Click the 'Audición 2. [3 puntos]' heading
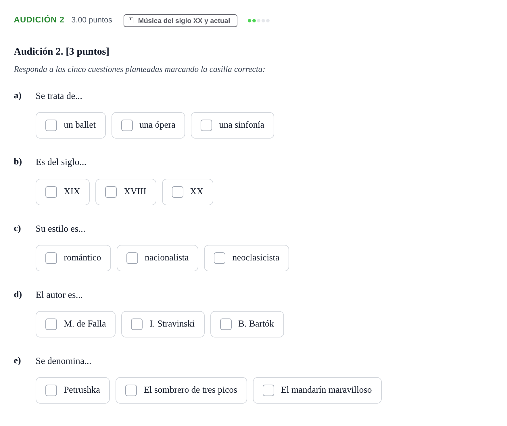This screenshot has height=426, width=507. pos(62,51)
